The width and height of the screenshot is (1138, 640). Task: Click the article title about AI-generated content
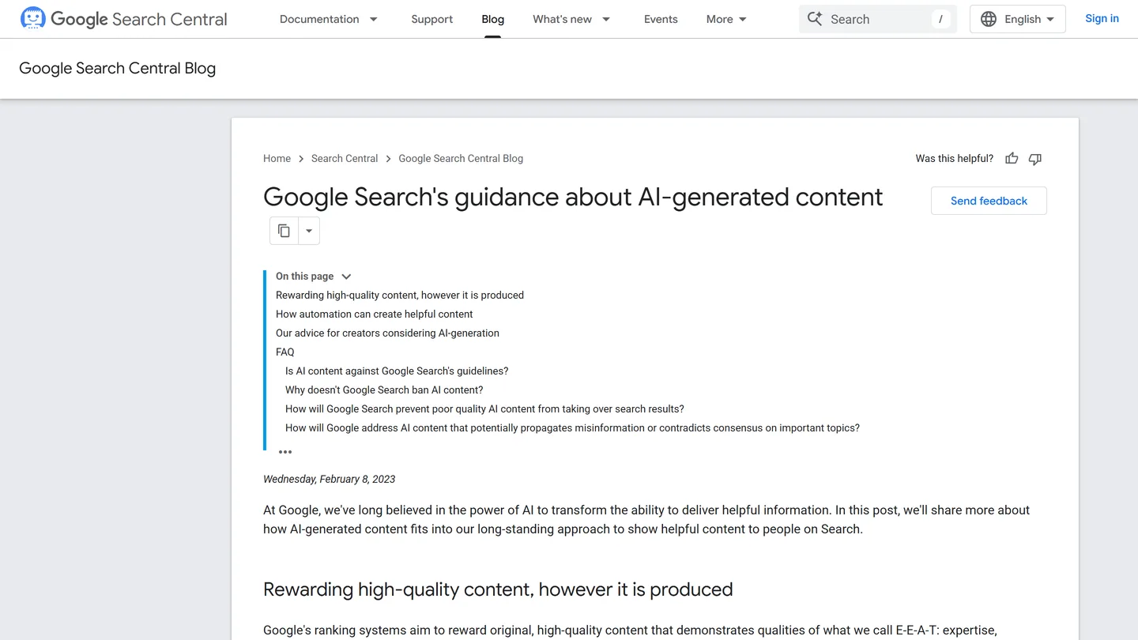click(573, 197)
